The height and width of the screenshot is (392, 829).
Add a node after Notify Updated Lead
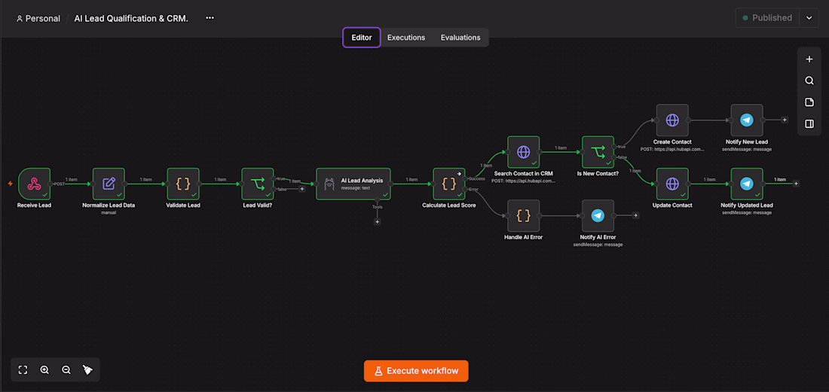pyautogui.click(x=797, y=184)
